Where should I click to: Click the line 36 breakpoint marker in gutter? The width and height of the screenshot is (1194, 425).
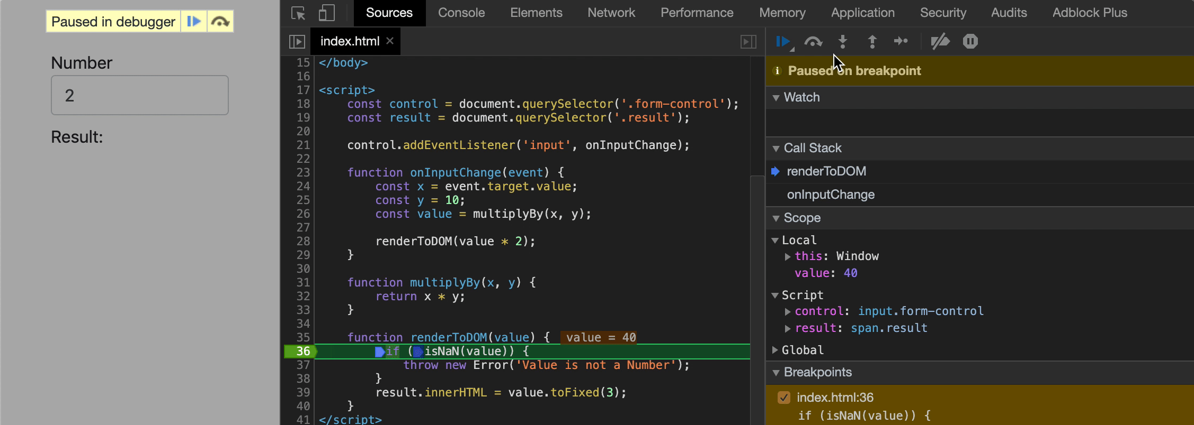point(300,351)
